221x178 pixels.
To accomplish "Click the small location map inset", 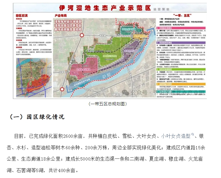I will coord(34,78).
